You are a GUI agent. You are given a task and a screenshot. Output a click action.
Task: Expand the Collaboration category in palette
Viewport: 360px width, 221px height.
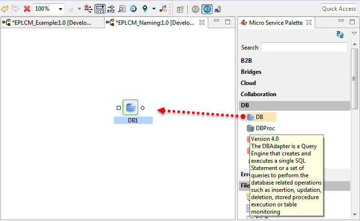click(258, 94)
